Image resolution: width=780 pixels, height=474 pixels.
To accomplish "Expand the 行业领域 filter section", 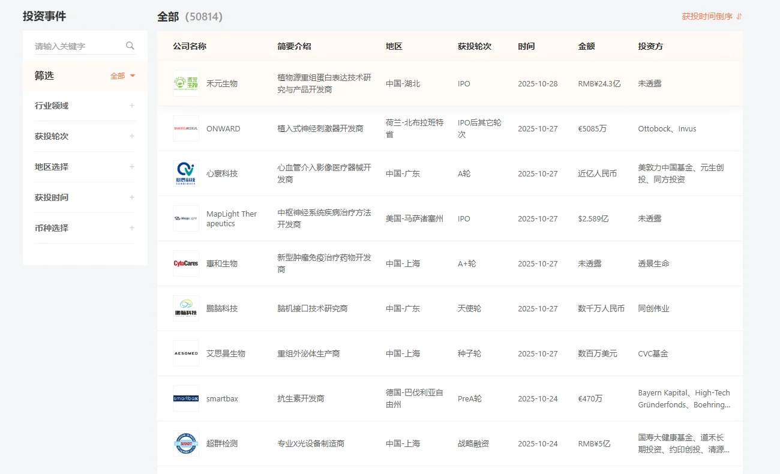I will click(x=85, y=106).
